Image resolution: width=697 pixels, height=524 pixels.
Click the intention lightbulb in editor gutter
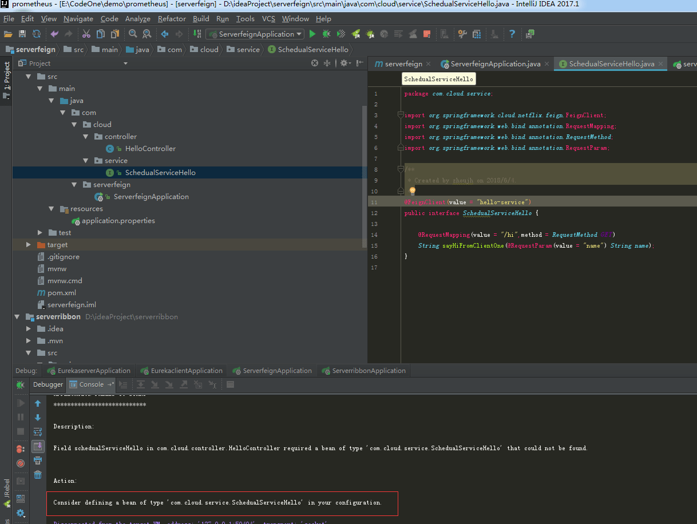coord(412,191)
